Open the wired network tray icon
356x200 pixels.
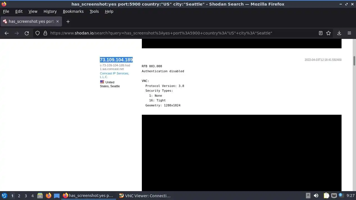pyautogui.click(x=334, y=196)
